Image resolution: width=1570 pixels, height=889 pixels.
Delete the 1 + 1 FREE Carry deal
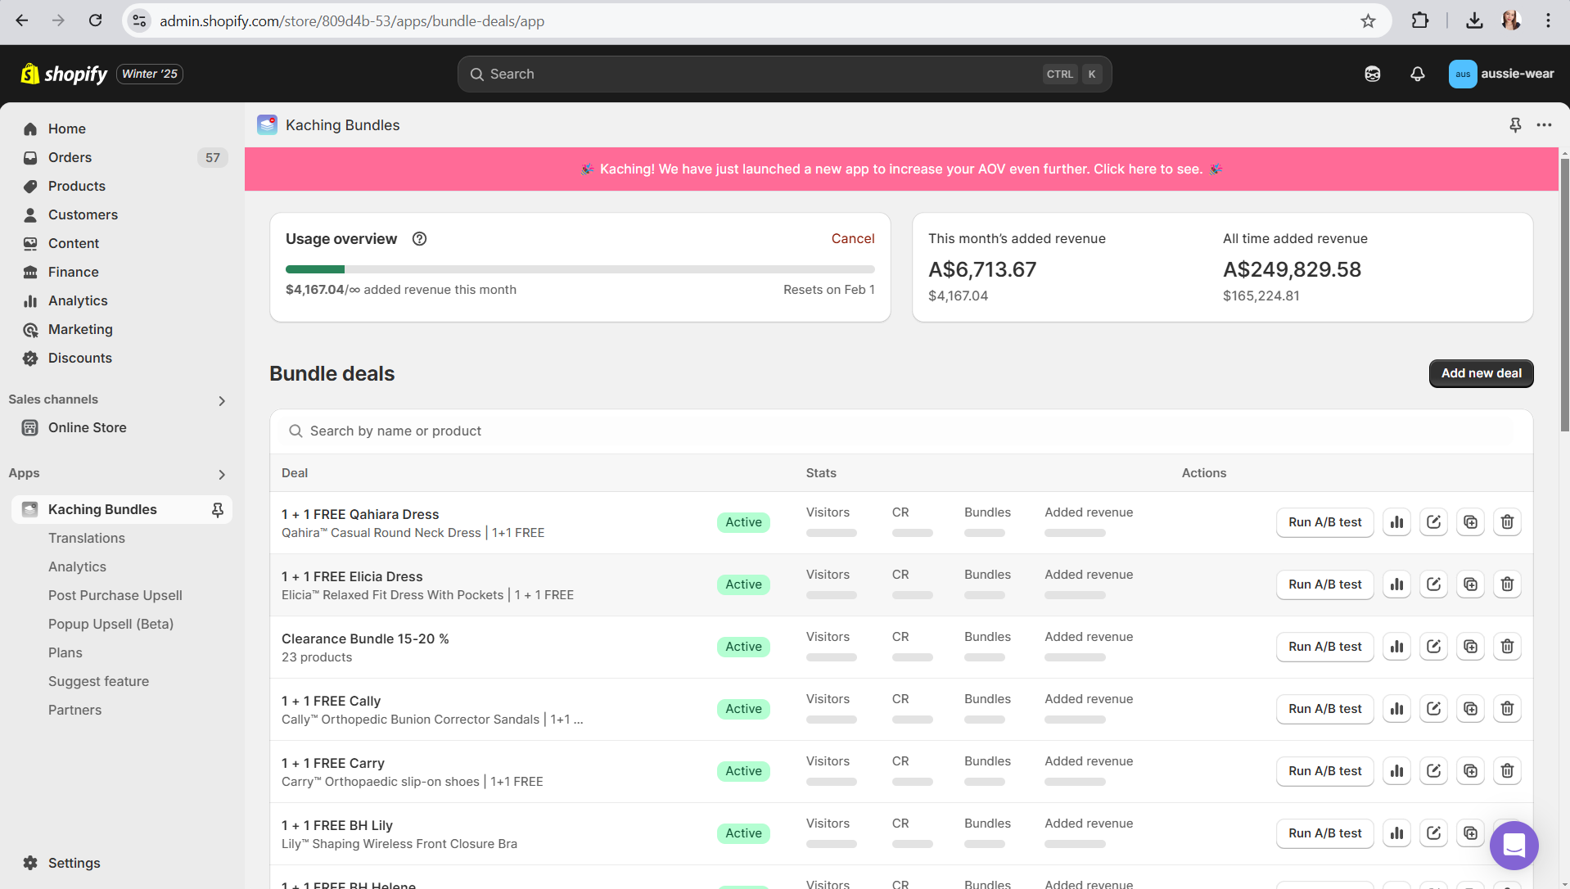click(x=1507, y=771)
